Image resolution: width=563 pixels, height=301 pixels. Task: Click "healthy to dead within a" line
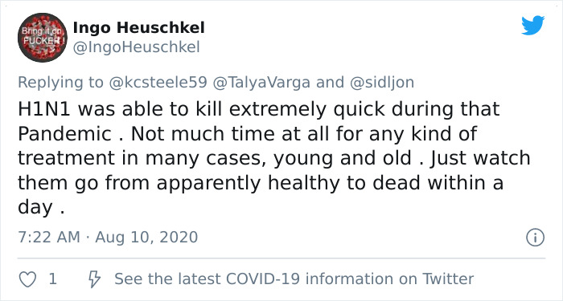(385, 183)
